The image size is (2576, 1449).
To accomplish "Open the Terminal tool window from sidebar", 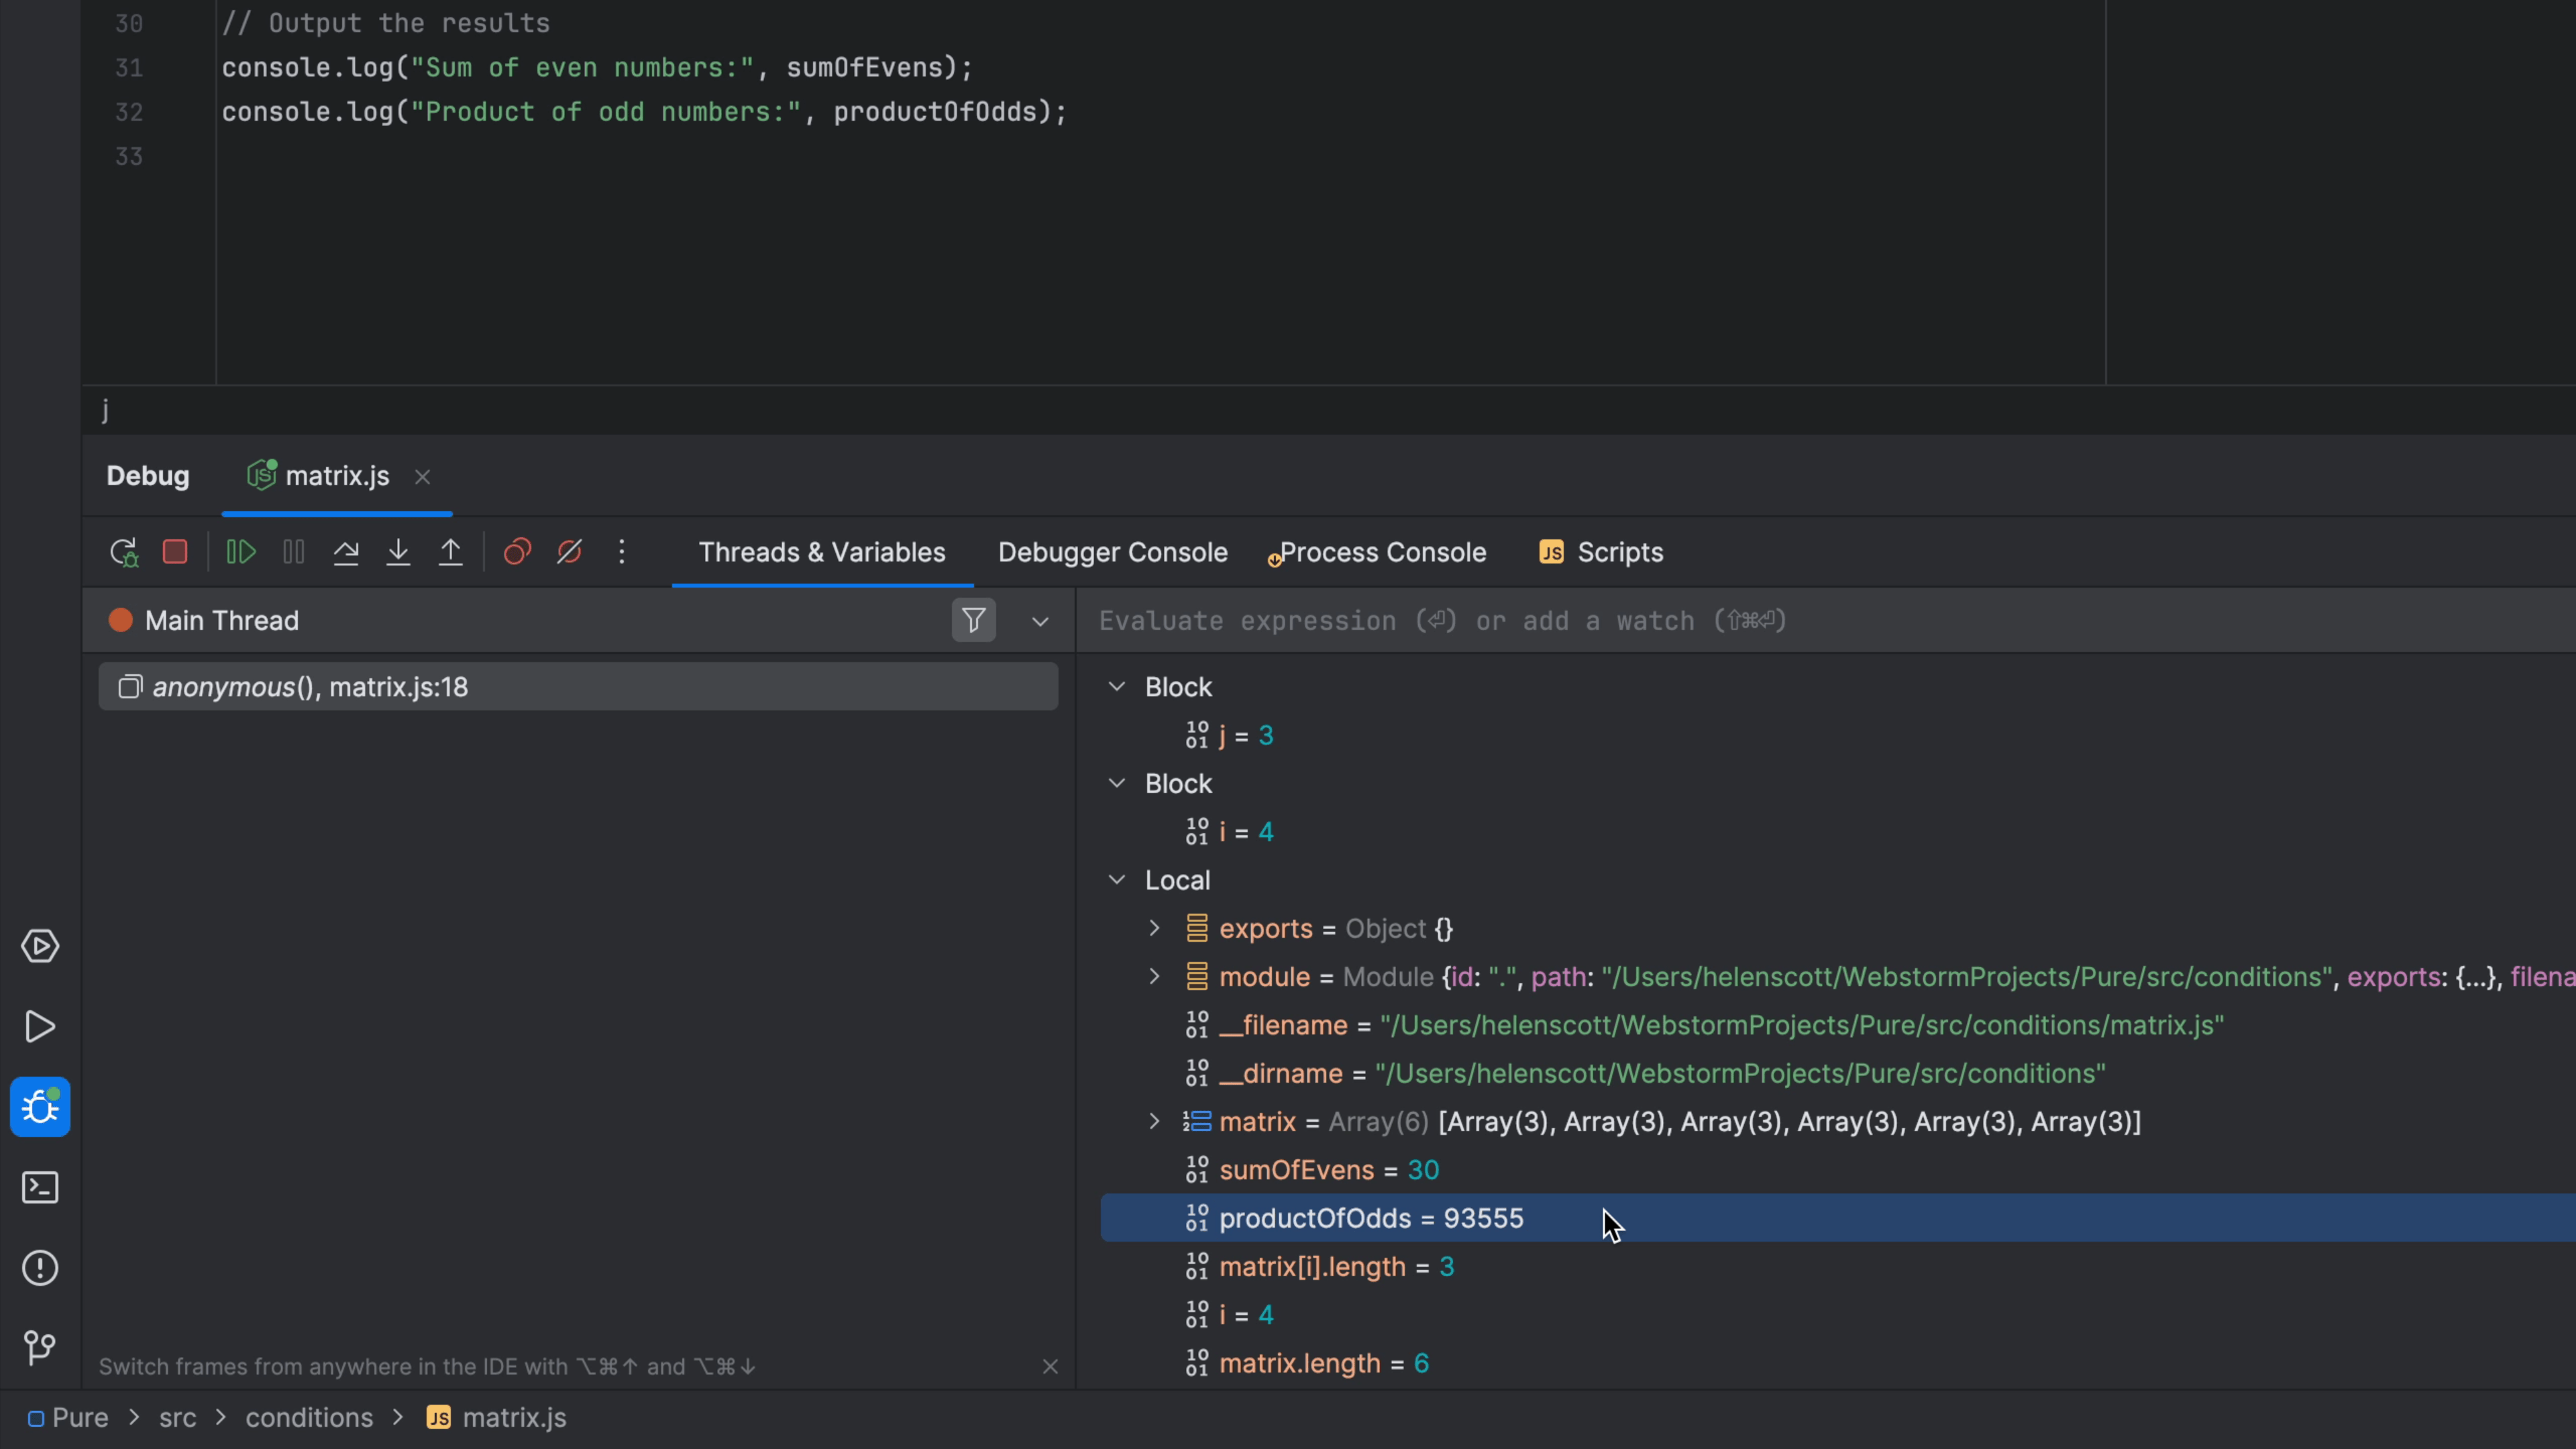I will pyautogui.click(x=40, y=1188).
